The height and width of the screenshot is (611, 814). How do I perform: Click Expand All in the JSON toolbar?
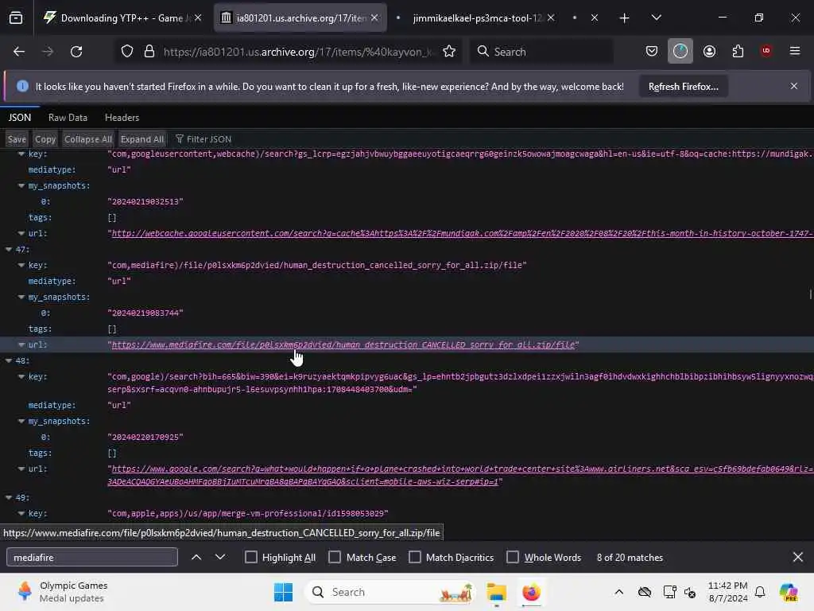[x=141, y=139]
